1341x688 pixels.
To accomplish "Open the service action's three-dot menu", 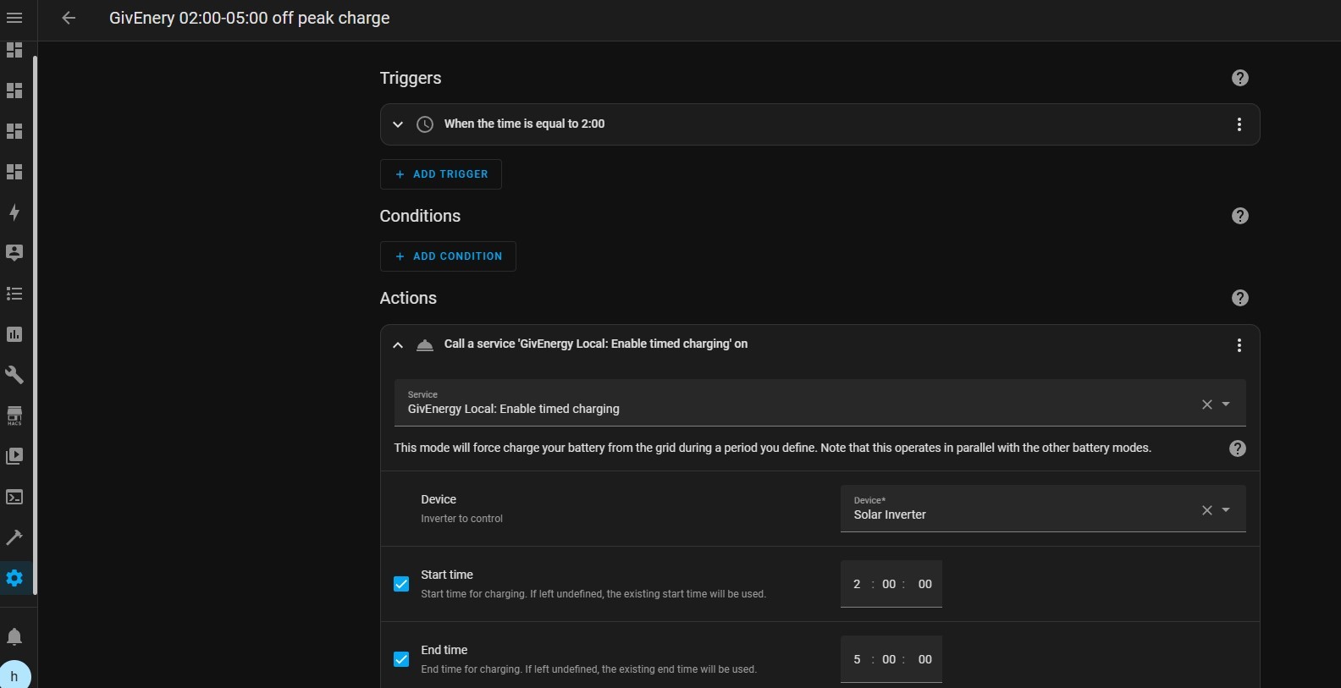I will point(1239,345).
